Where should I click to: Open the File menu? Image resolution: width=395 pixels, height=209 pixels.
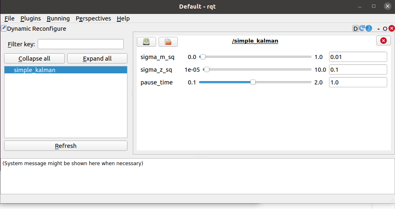click(9, 18)
